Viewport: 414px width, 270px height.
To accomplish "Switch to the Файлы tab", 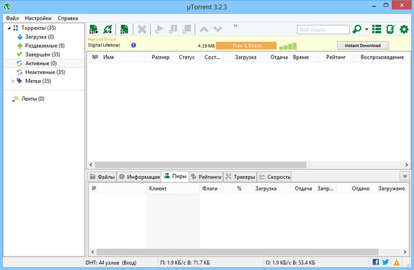I will [x=102, y=177].
